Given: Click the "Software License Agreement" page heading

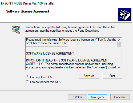Looking at the screenshot, I should point(28,11).
